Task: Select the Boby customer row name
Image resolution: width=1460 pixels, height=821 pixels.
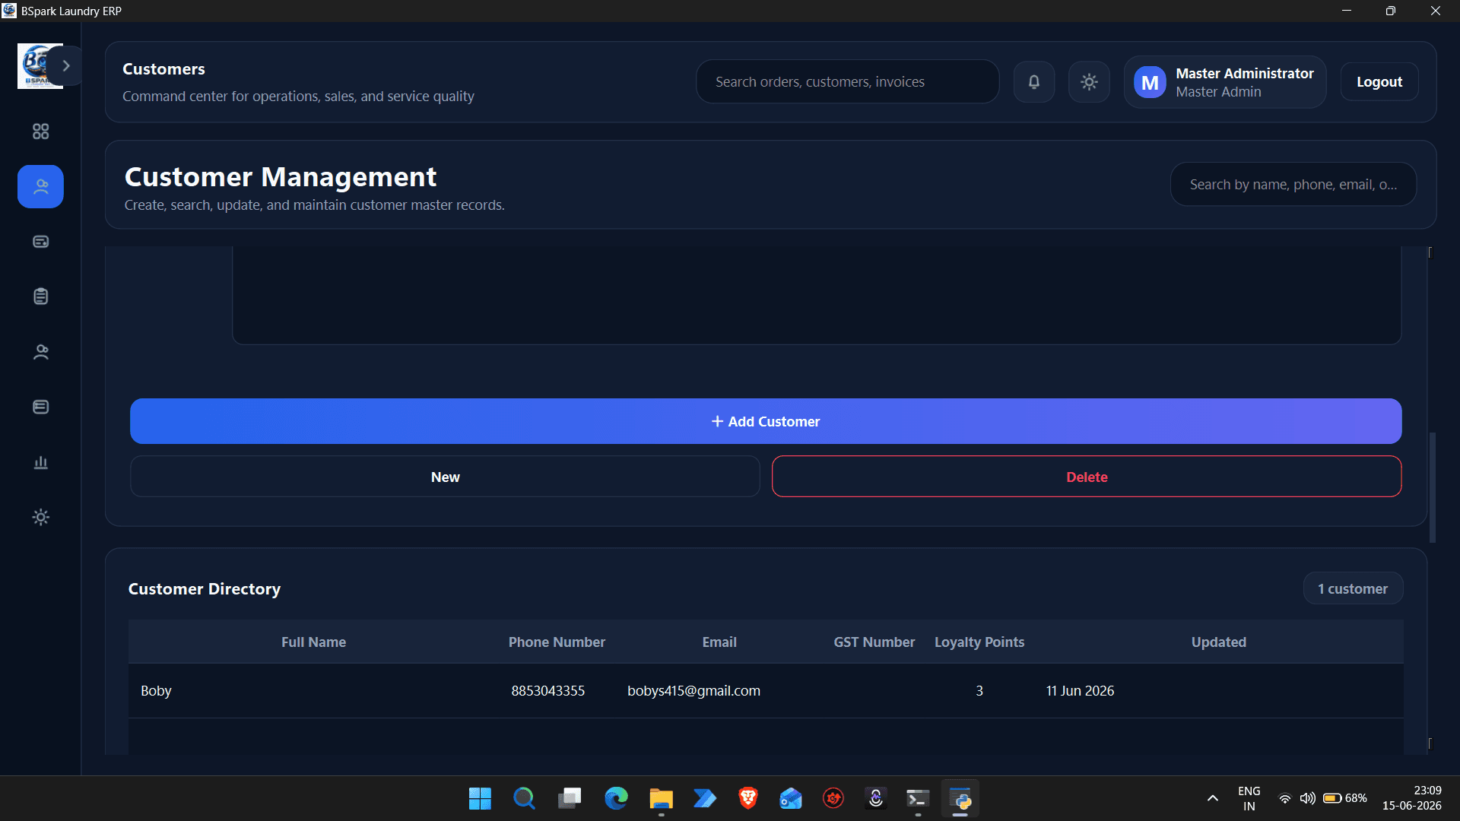Action: tap(156, 690)
